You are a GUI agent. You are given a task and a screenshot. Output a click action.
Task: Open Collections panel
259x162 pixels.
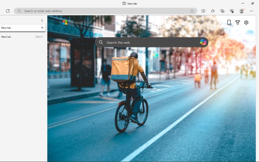[x=223, y=11]
